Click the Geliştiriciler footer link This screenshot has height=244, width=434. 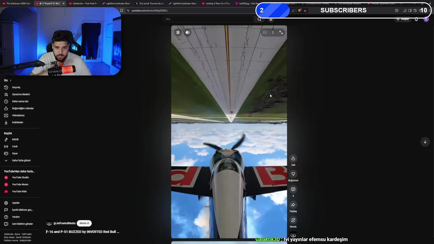pyautogui.click(x=25, y=240)
